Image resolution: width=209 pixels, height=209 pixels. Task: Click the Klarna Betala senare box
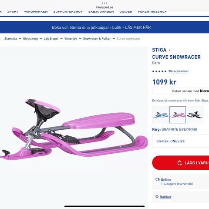coord(181,91)
